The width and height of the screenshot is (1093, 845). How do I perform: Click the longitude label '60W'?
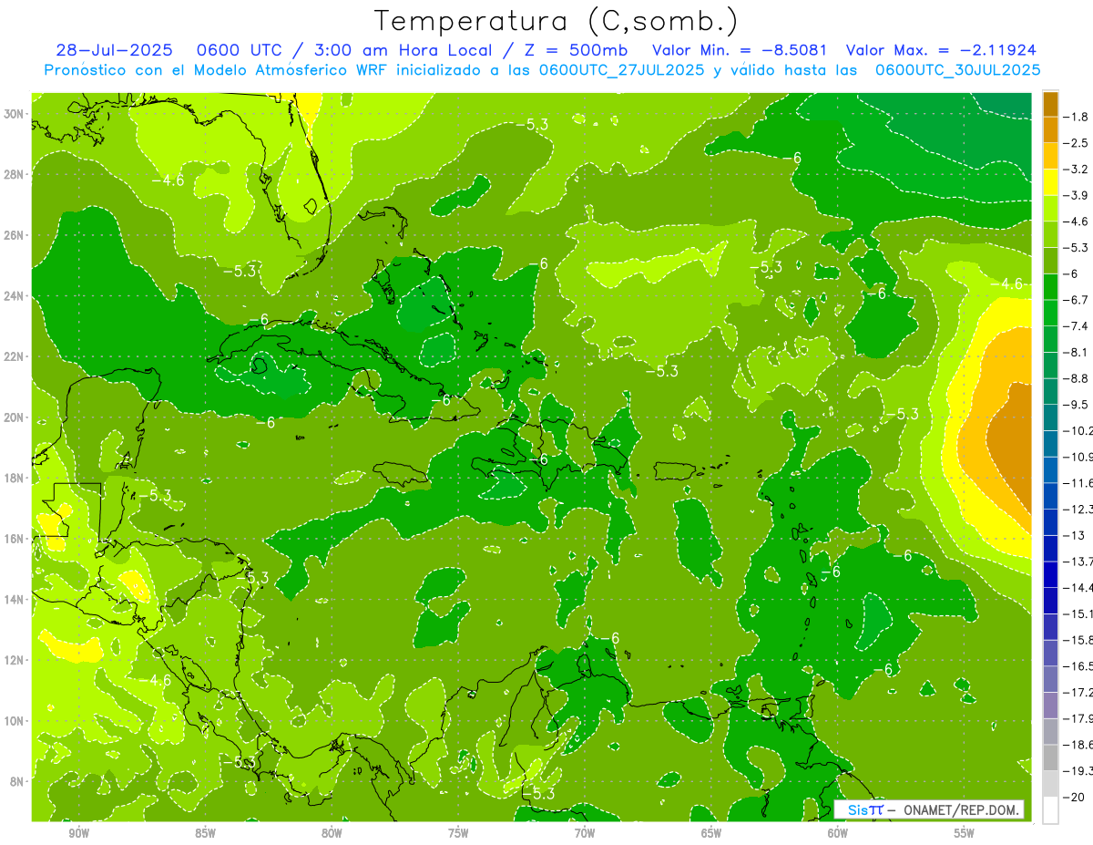838,833
